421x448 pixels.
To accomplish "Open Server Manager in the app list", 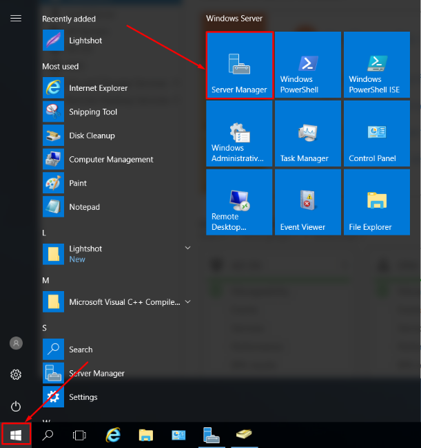I will 116,373.
